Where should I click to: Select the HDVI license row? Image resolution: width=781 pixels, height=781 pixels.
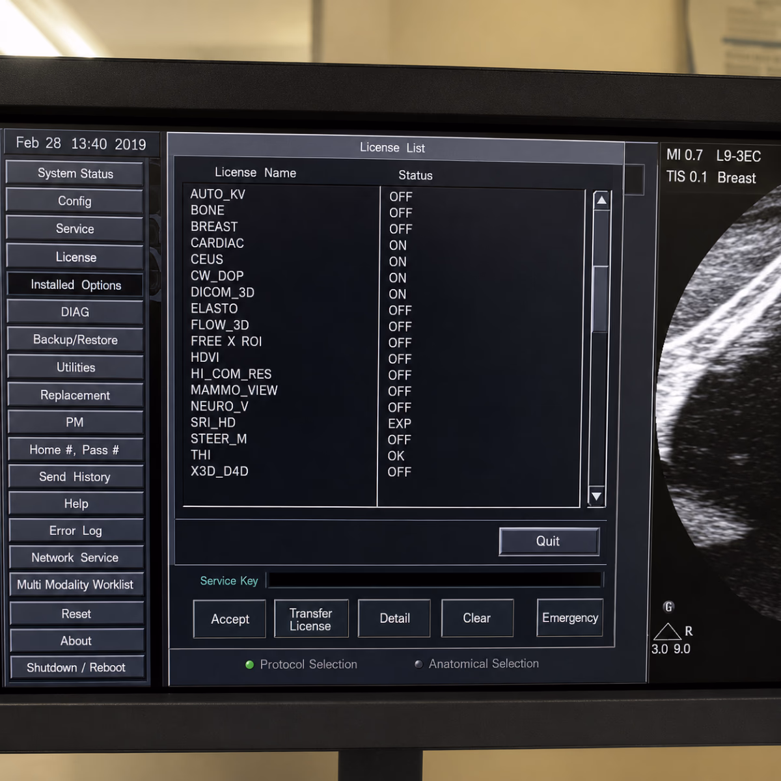point(383,358)
